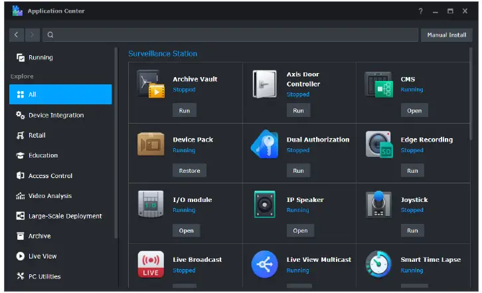
Task: Run the Dual Authorization application
Action: coord(298,171)
